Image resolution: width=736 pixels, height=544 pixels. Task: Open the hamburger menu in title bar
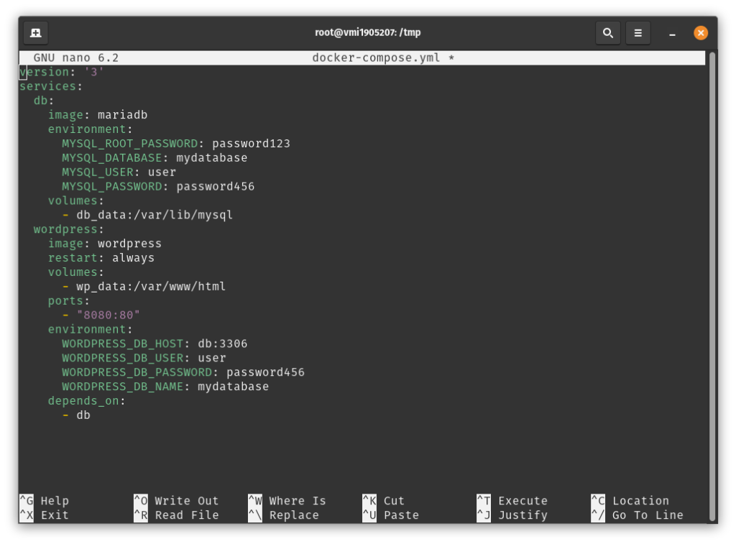[x=638, y=33]
